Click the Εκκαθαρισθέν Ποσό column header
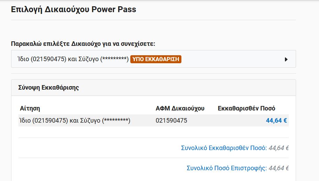The height and width of the screenshot is (181, 319). click(246, 108)
